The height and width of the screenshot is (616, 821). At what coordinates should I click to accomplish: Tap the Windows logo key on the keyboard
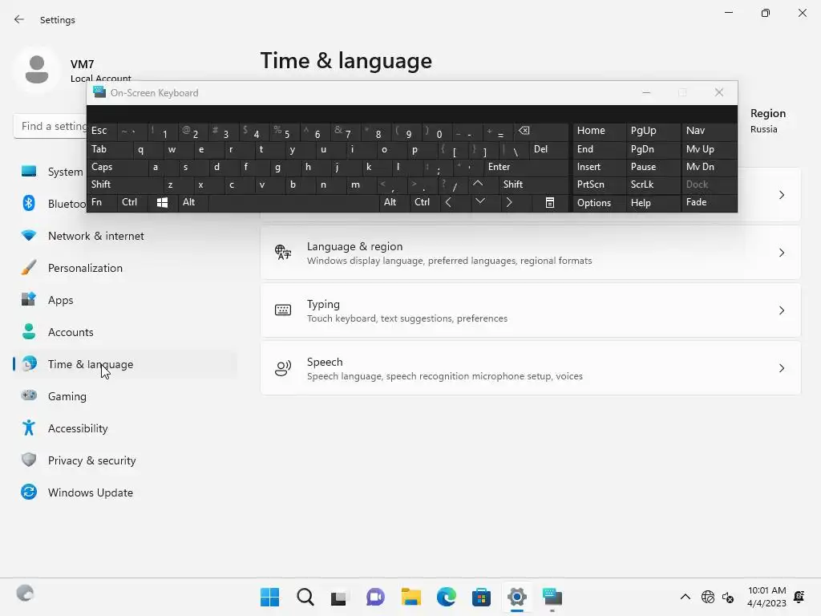pyautogui.click(x=162, y=203)
